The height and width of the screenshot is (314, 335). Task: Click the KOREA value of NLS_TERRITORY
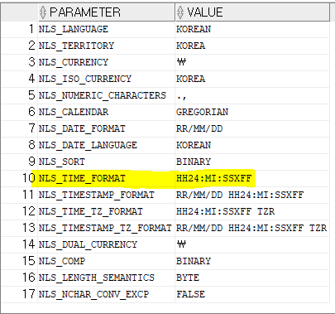pyautogui.click(x=252, y=46)
